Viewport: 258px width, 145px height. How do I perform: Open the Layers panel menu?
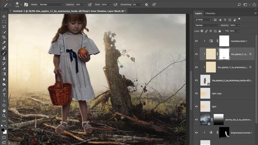tap(255, 13)
